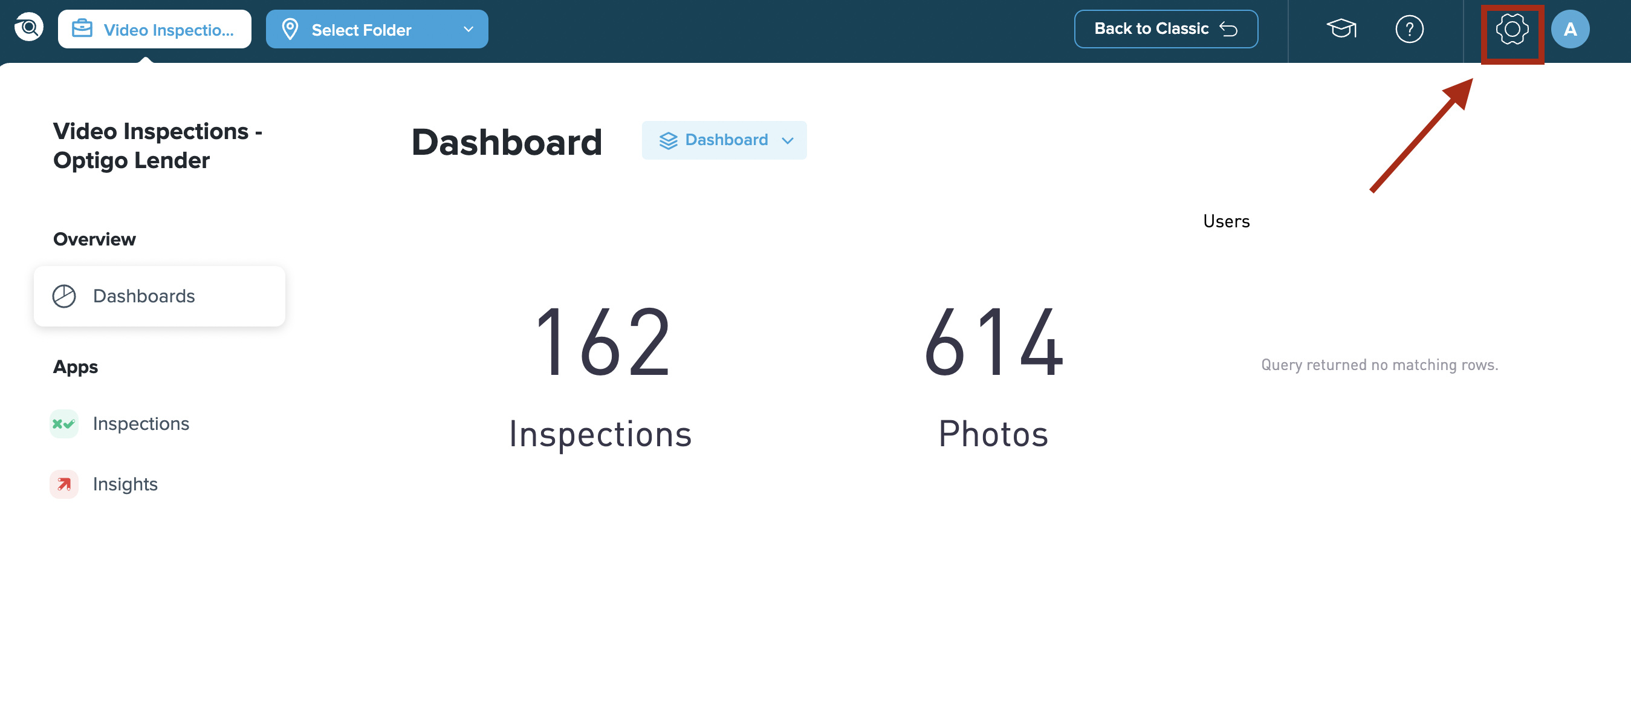Open the Video Inspections workspace selector

[155, 29]
